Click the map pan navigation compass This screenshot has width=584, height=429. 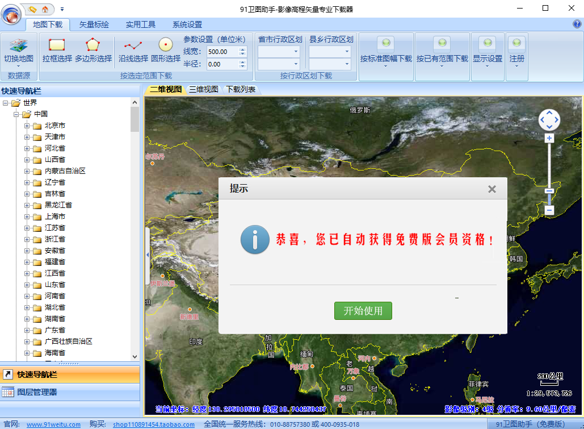tap(549, 120)
